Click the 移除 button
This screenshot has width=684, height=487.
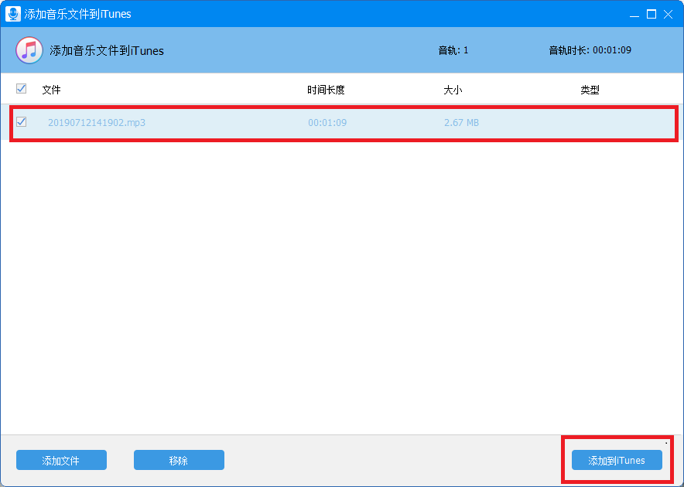179,460
